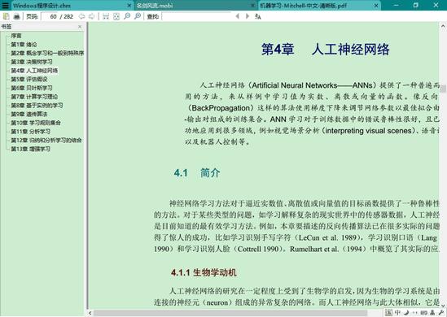
Task: Go to previous page arrow
Action: 81,16
